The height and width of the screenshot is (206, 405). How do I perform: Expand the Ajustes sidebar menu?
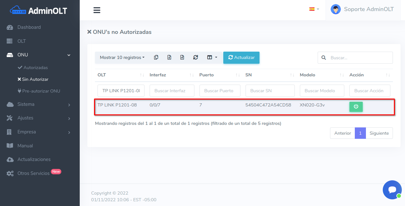(x=40, y=118)
